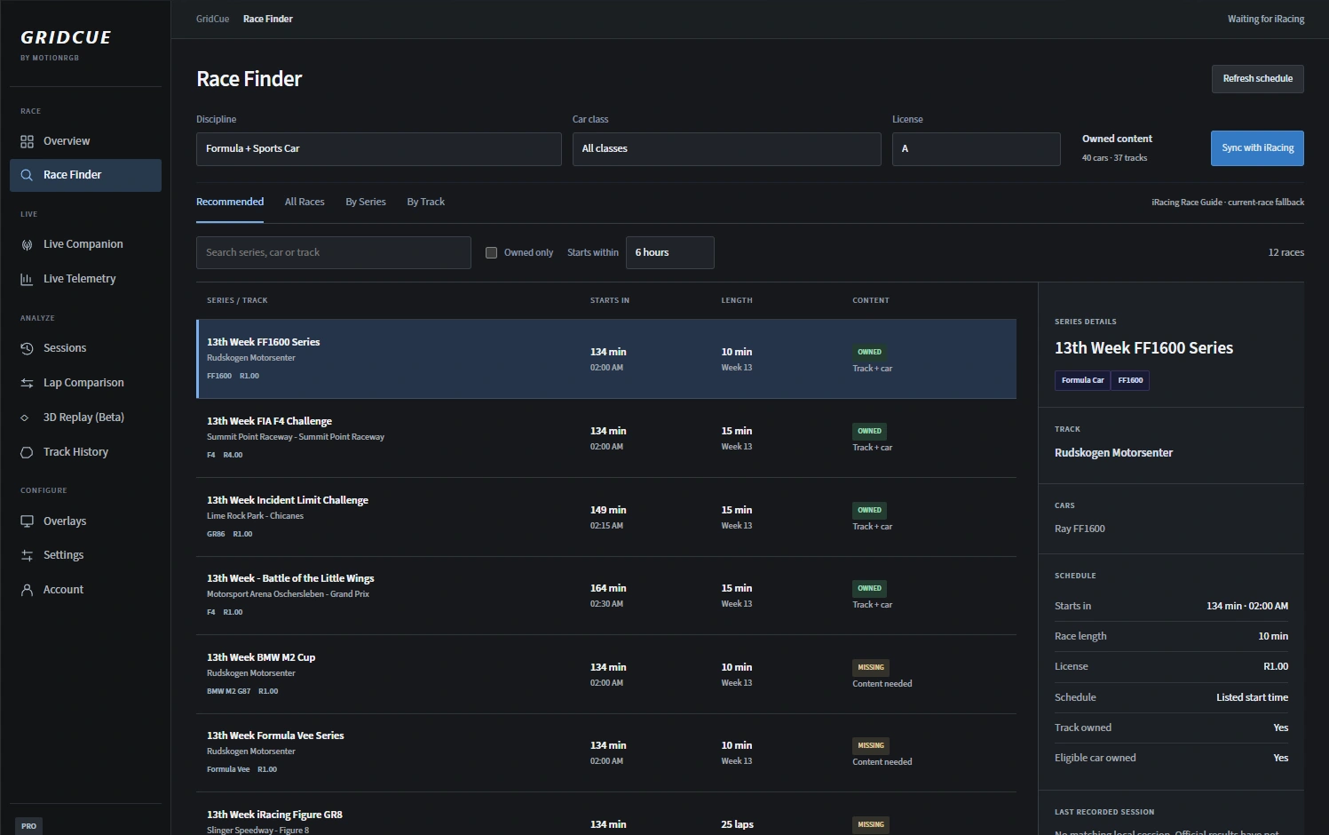Screen dimensions: 1329x835
Task: Open the Starts within 6 hours dropdown
Action: point(669,253)
